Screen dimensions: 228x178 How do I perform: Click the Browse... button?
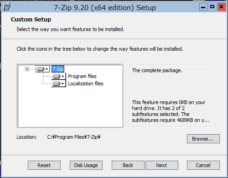tap(203, 139)
